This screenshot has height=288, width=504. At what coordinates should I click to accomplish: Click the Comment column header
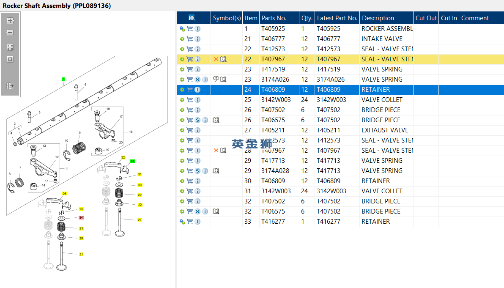[482, 18]
